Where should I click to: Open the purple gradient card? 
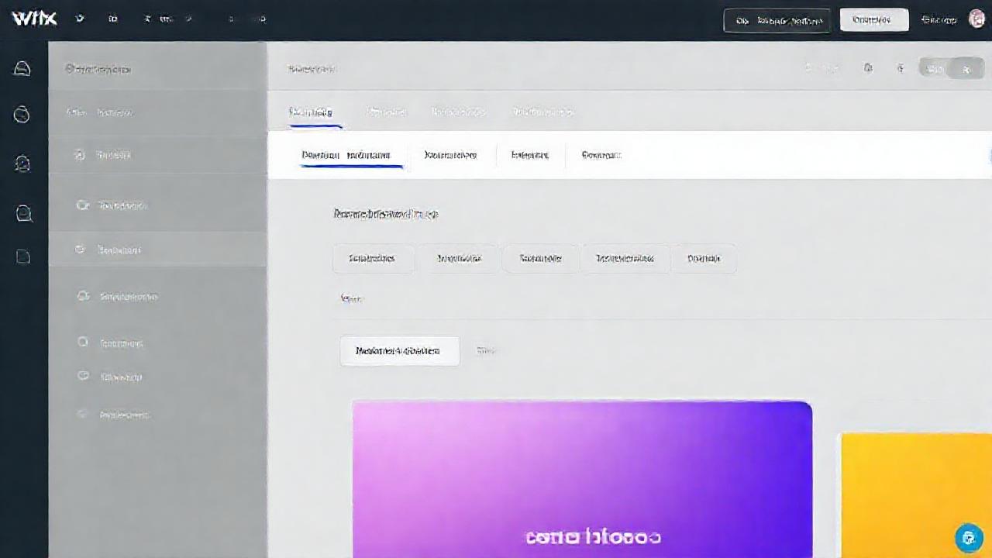(582, 479)
